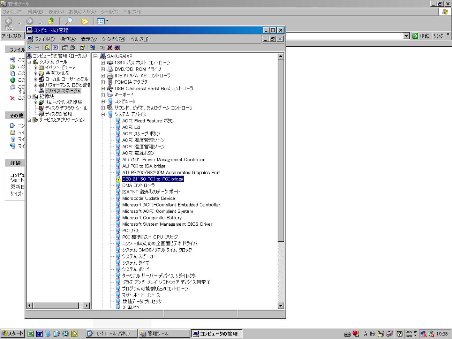
Task: Open the ヘルプ(H) menu in コンピュータの管理
Action: [139, 39]
